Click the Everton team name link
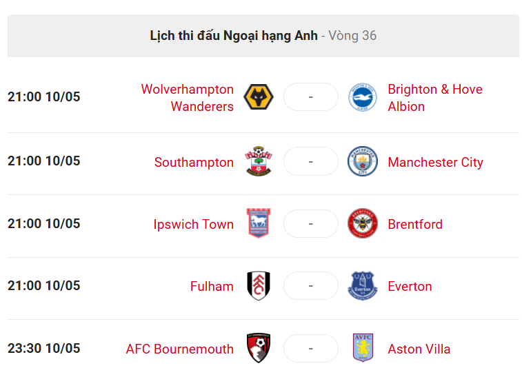The image size is (522, 388). 410,287
